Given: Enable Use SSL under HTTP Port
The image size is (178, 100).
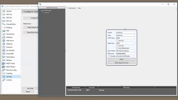Looking at the screenshot, I should 117,41.
